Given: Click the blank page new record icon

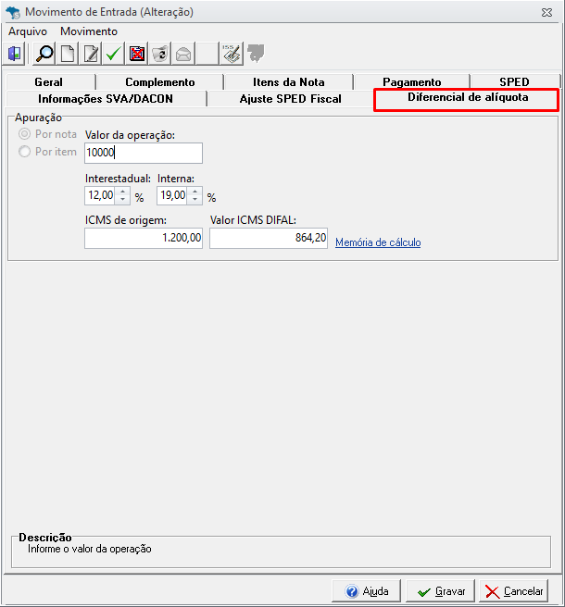Looking at the screenshot, I should click(x=68, y=54).
